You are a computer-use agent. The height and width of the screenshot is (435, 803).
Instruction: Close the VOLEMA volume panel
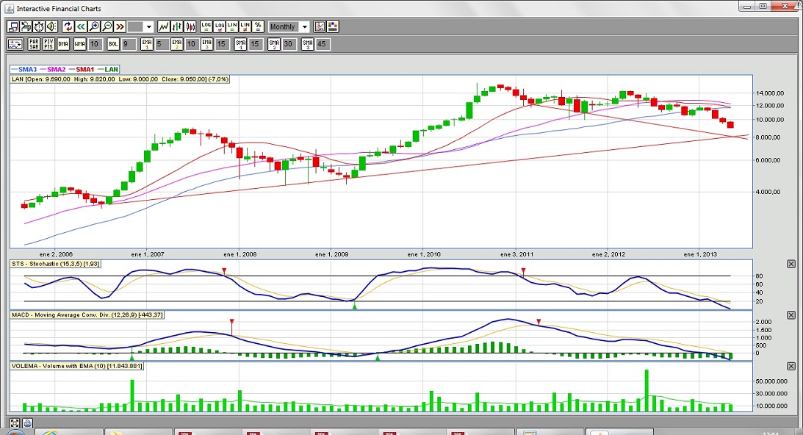tap(791, 366)
